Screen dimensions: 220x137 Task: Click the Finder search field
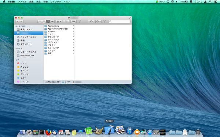120,22
